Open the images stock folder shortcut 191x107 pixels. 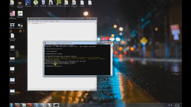click(x=51, y=3)
